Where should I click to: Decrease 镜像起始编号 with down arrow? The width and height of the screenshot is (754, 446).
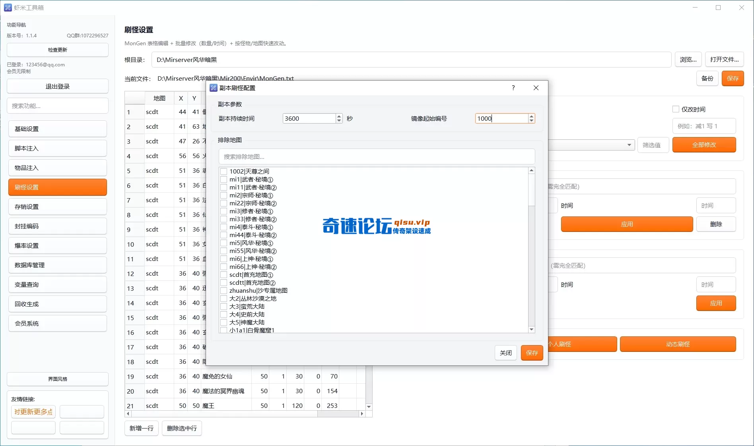coord(531,121)
